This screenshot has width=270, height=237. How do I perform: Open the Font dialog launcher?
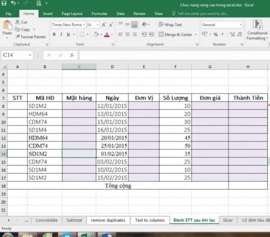pyautogui.click(x=113, y=45)
